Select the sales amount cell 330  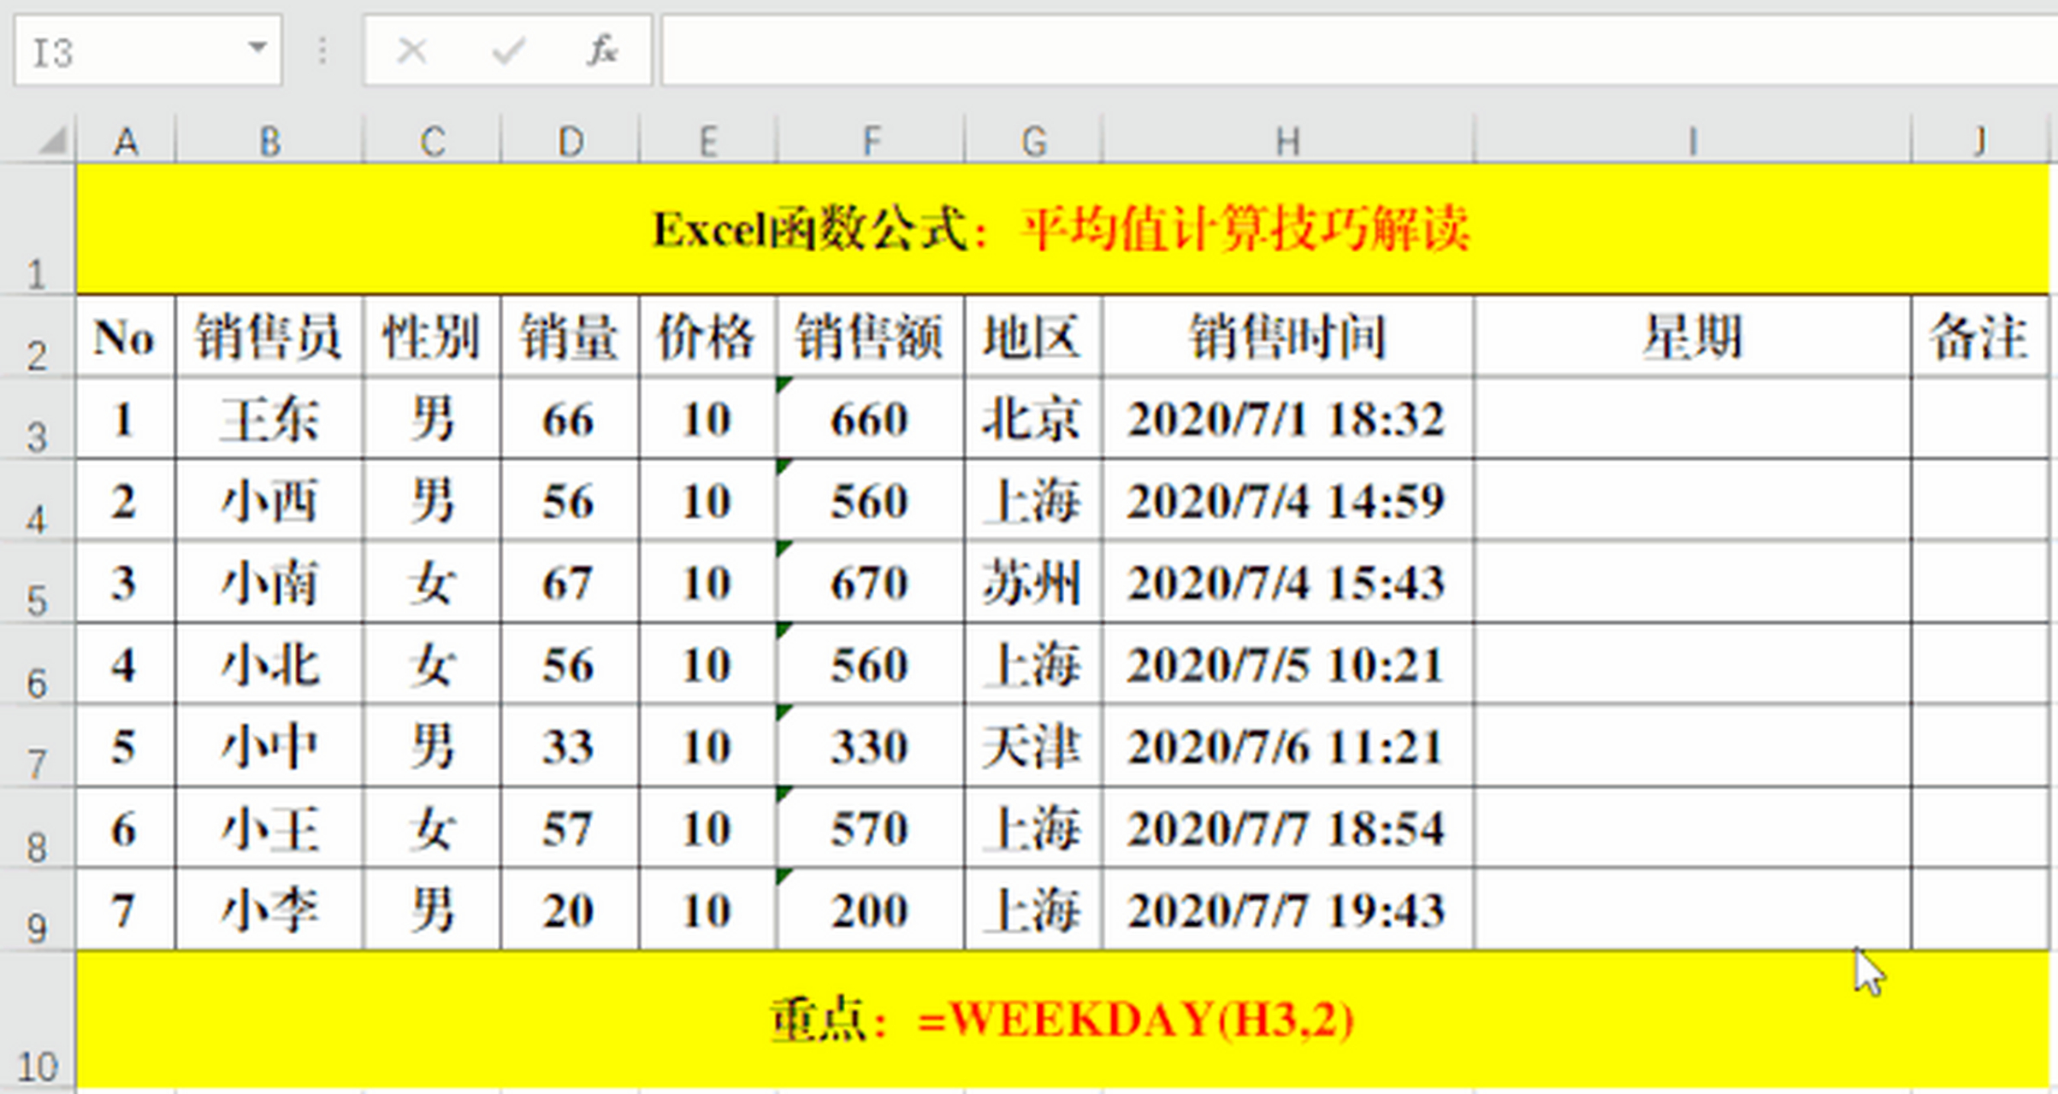tap(871, 747)
